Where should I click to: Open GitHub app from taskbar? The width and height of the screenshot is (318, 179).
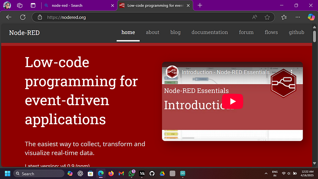click(152, 173)
